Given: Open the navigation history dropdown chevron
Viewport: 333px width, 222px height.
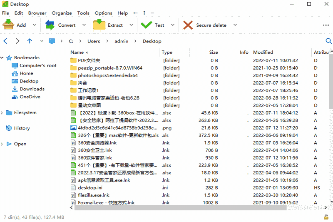Looking at the screenshot, I should tap(42, 41).
